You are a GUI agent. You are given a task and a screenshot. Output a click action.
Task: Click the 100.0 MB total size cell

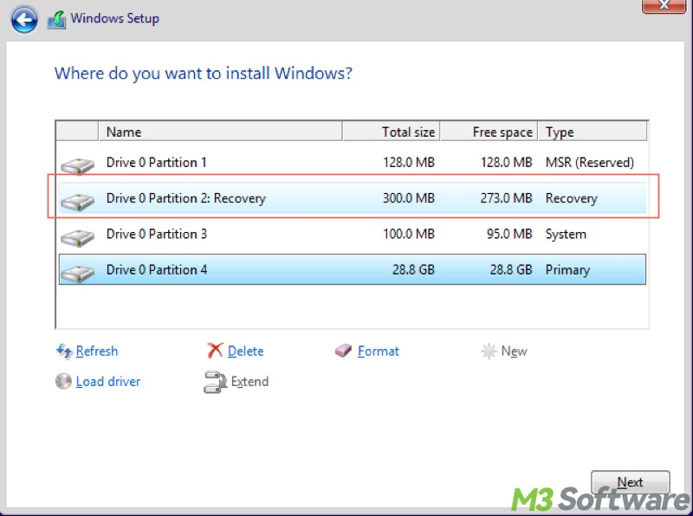click(409, 234)
